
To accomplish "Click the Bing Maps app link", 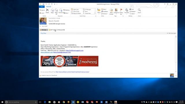I will pos(43,33).
